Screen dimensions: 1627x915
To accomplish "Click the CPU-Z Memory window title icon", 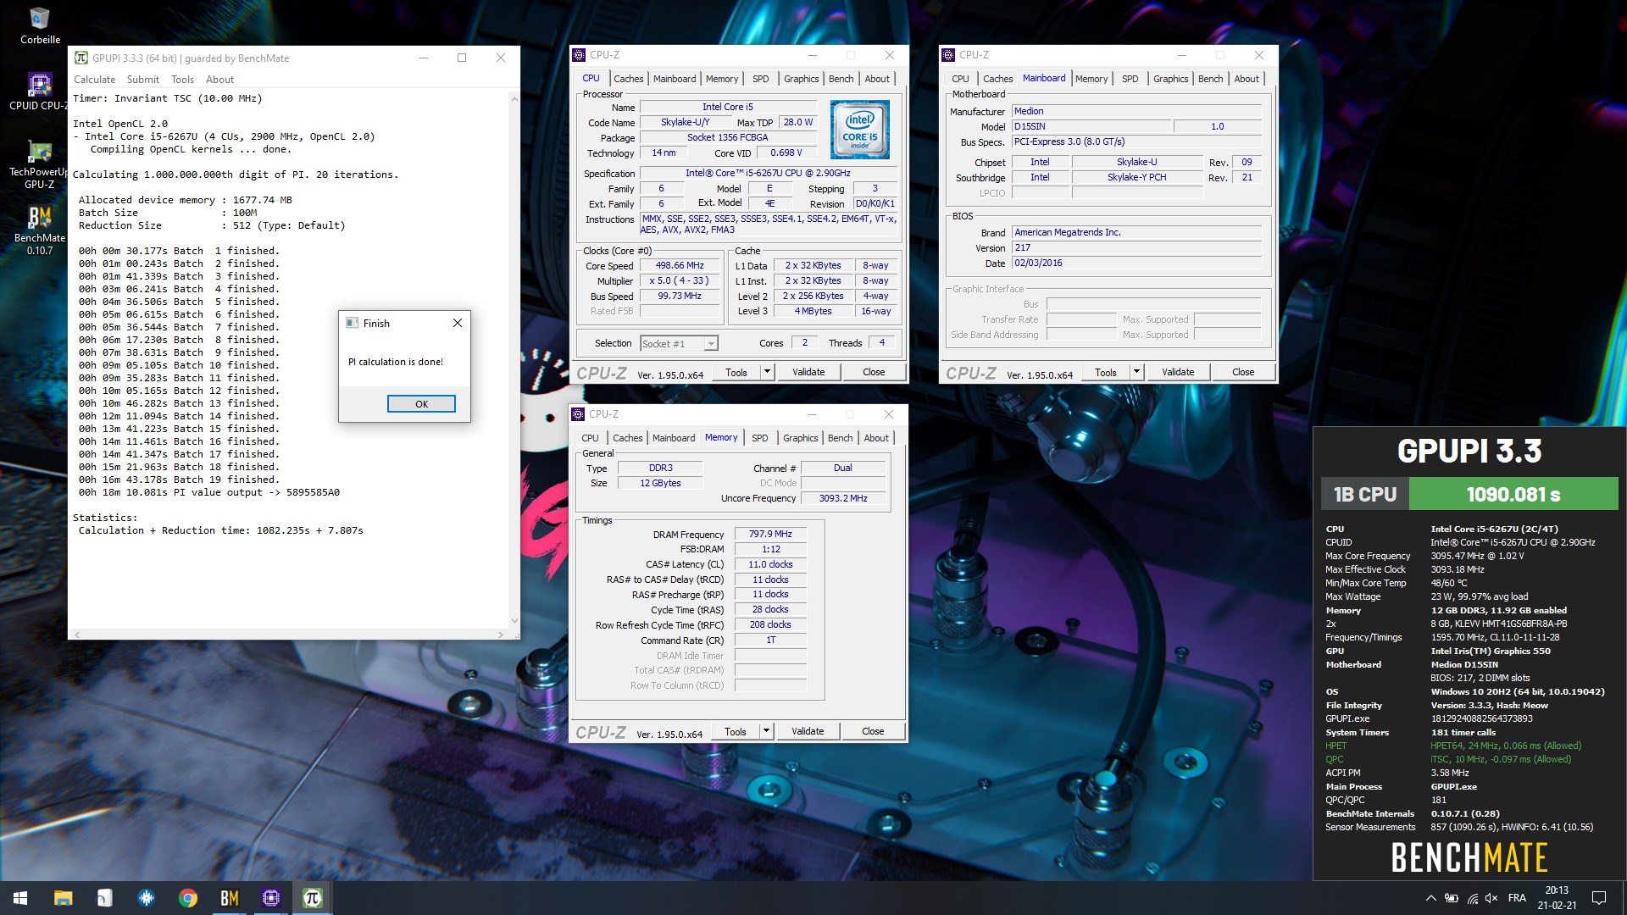I will point(578,414).
